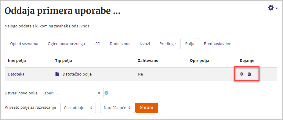Viewport: 283px width, 120px height.
Task: Open the Datoteka field link
Action: 16,74
